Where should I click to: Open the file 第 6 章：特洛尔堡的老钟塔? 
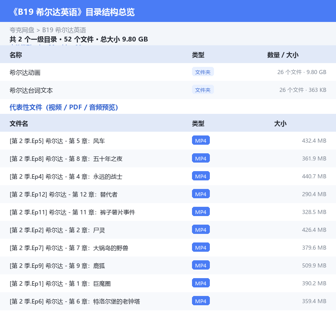pos(168,301)
